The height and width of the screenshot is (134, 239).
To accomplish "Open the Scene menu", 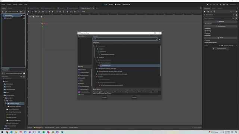I will coord(3,4).
